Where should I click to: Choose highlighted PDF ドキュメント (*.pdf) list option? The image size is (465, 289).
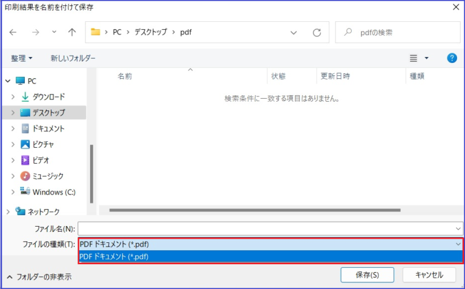[x=270, y=256]
